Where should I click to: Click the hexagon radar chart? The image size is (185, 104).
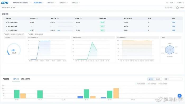pyautogui.click(x=170, y=50)
